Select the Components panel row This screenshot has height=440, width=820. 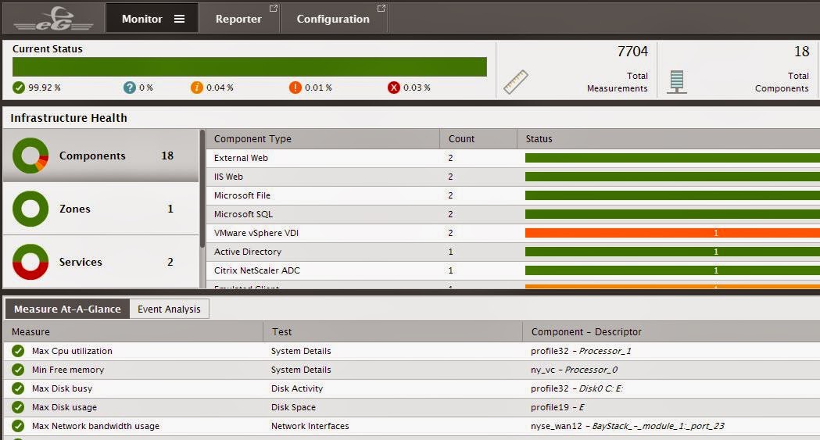pos(101,156)
